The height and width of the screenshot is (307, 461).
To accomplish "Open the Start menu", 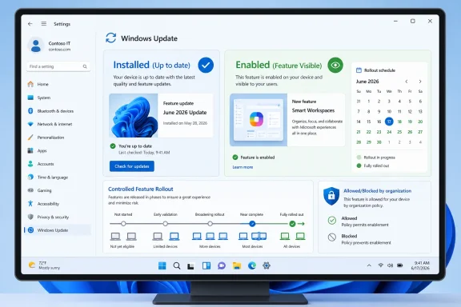I will pyautogui.click(x=162, y=266).
